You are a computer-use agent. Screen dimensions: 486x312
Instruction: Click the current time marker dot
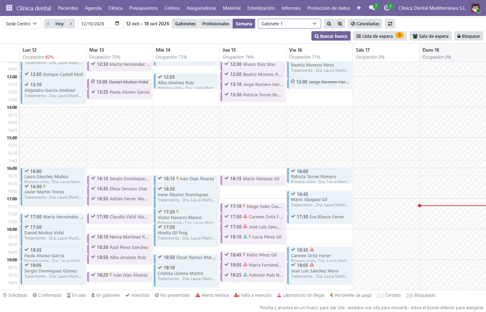coord(420,206)
